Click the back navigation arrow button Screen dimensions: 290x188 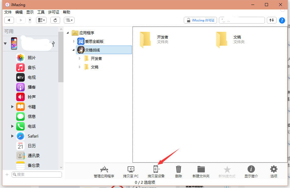[9, 20]
